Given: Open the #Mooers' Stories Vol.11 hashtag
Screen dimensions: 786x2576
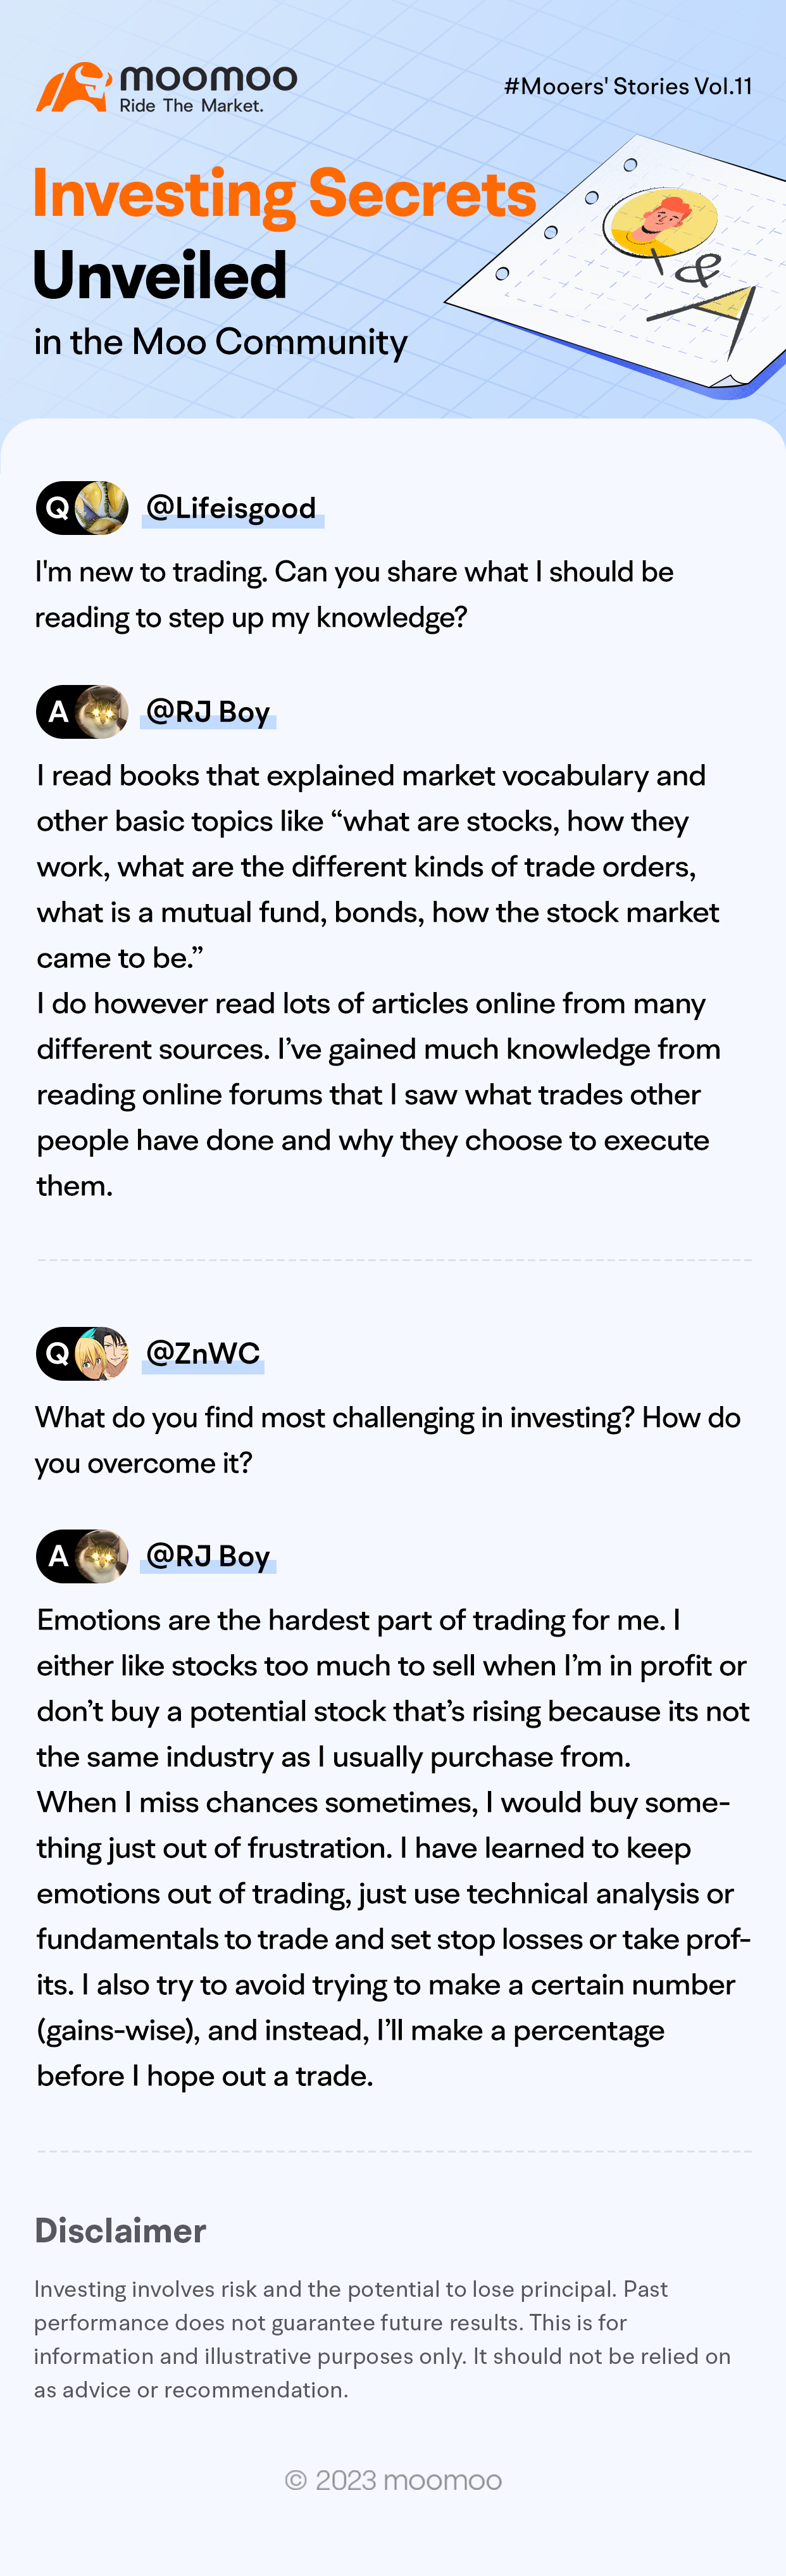Looking at the screenshot, I should pos(627,86).
